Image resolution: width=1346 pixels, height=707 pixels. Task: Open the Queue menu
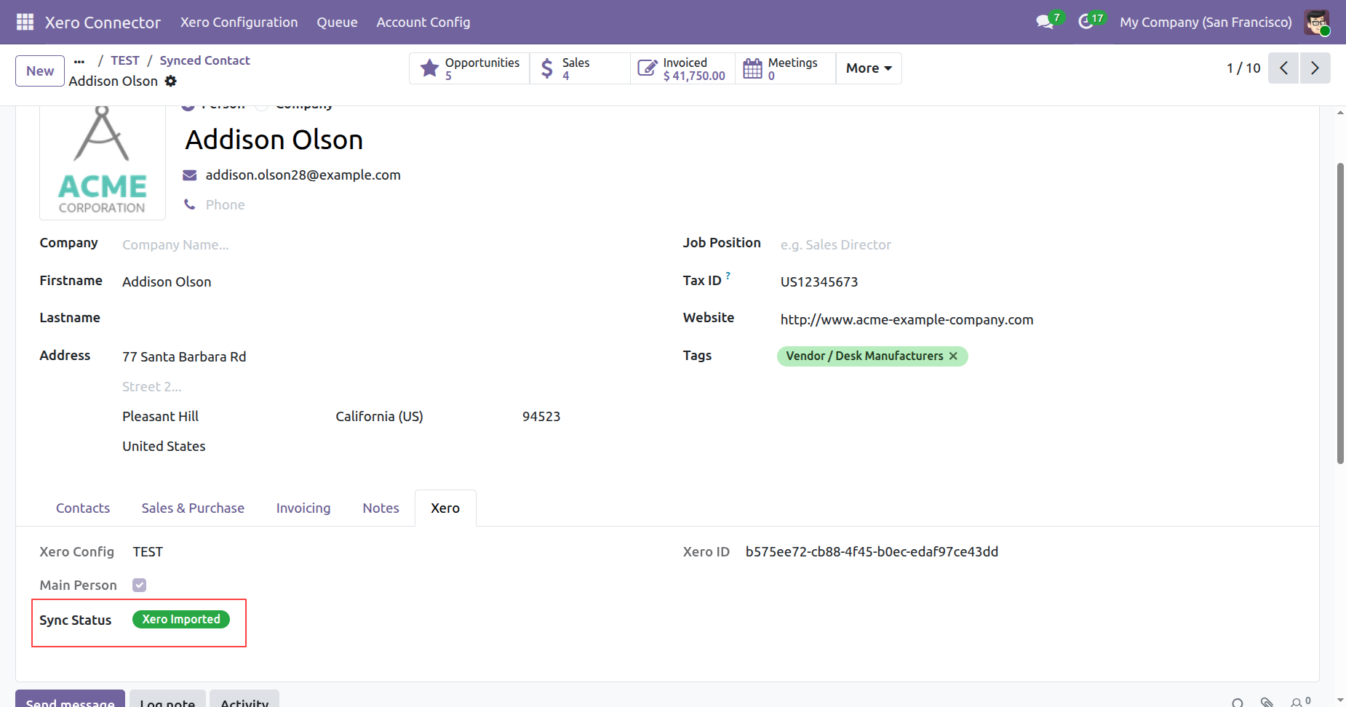pyautogui.click(x=337, y=22)
